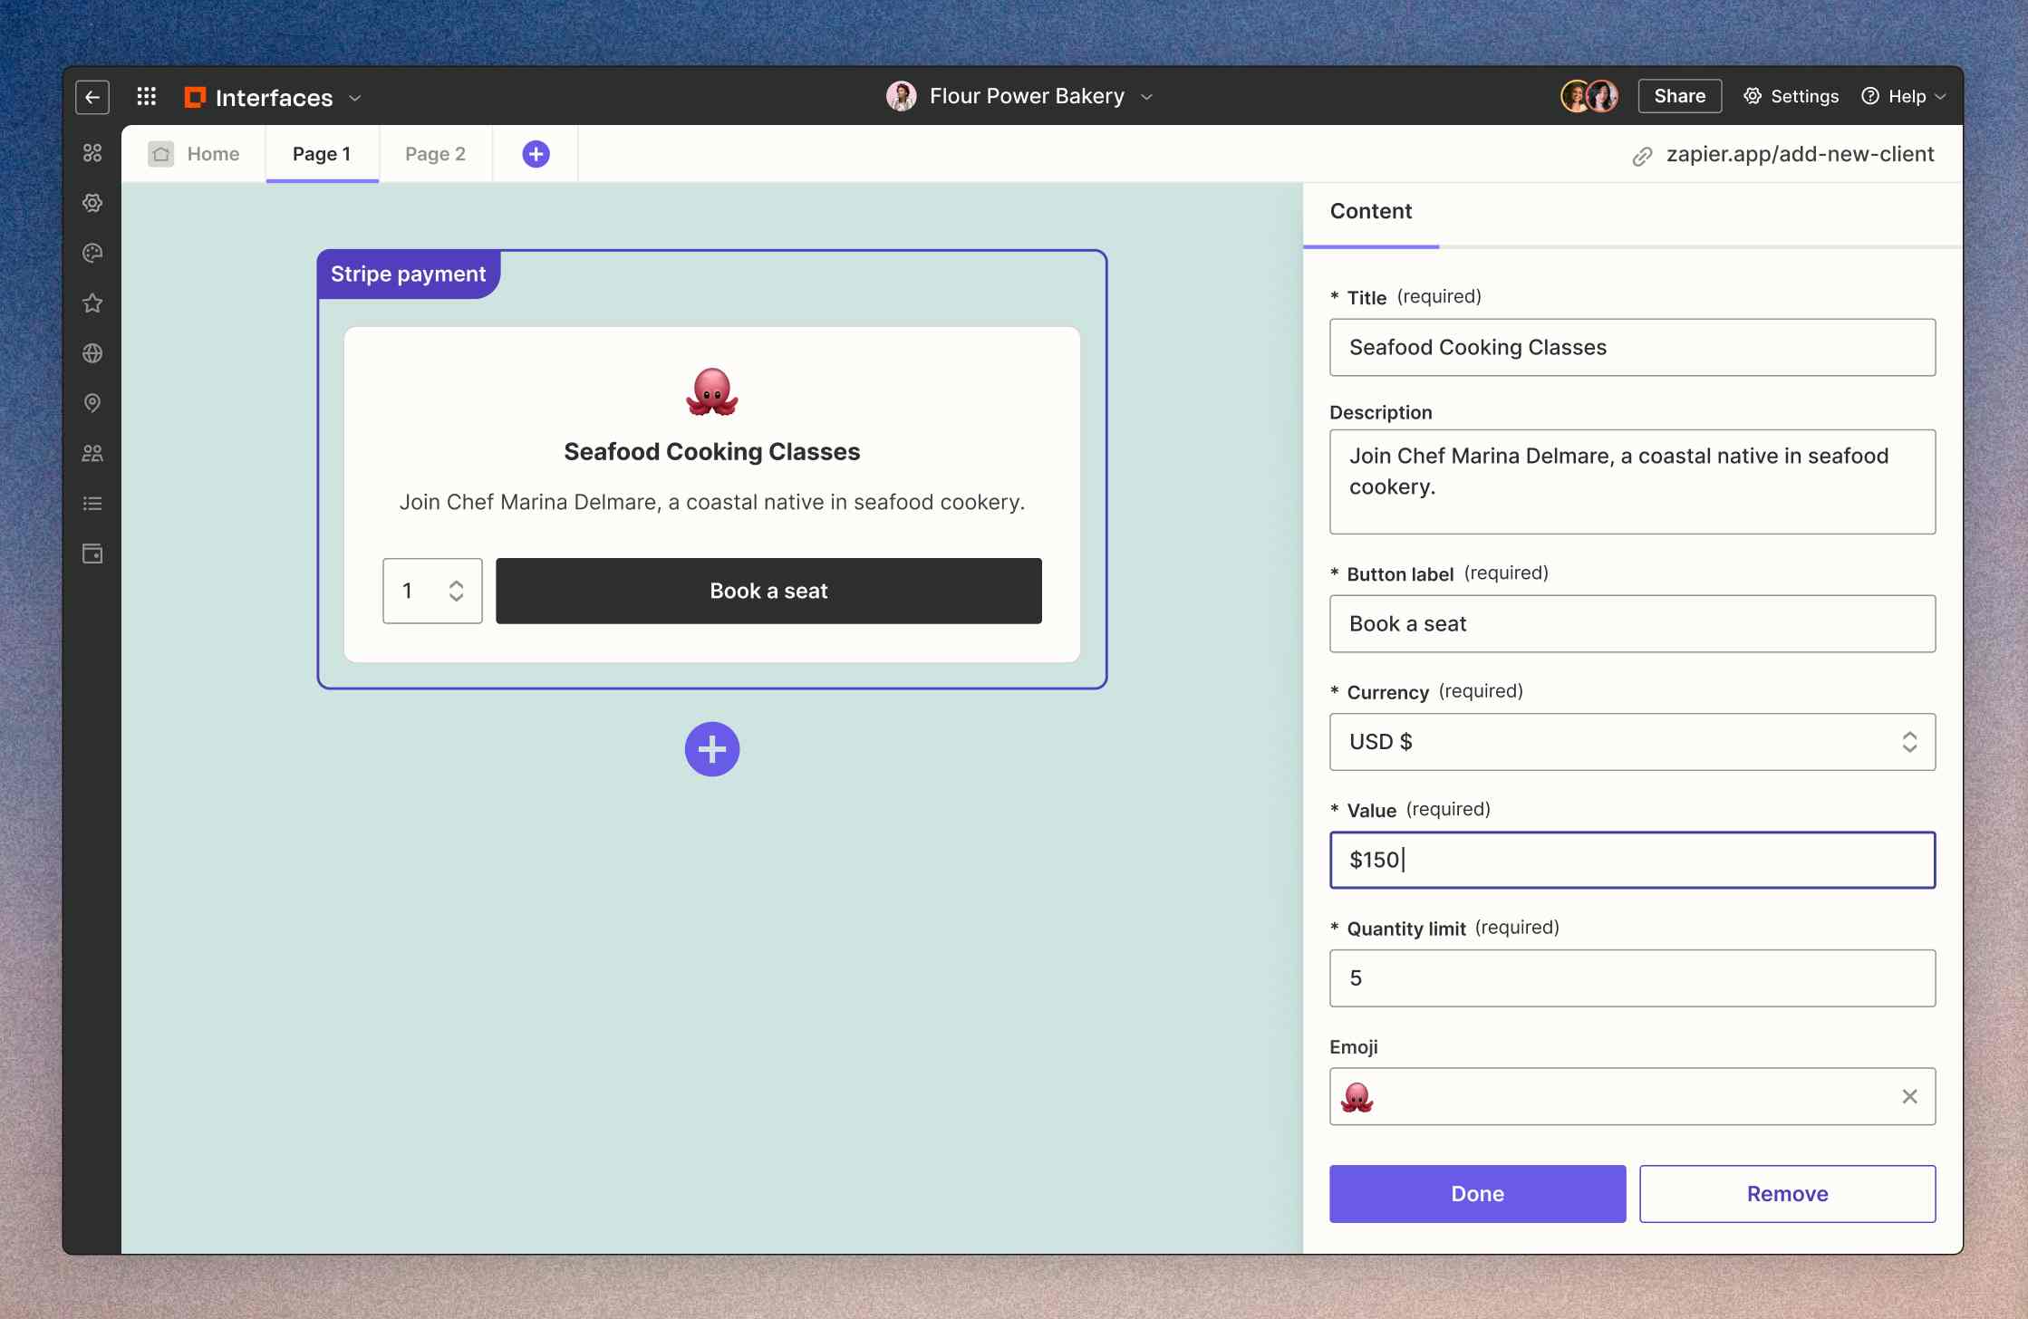This screenshot has height=1319, width=2028.
Task: Click the zapier.app/add-new-client link
Action: 1800,154
